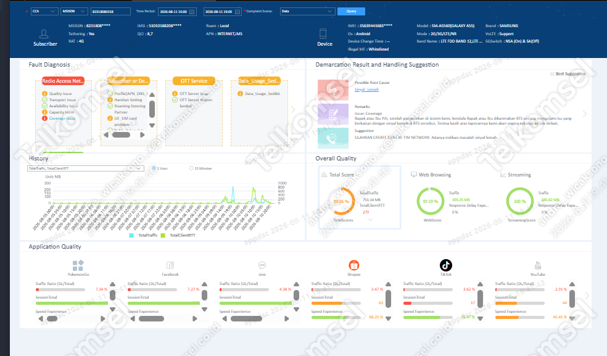Go to next Demarcation suggestion arrow

(585, 114)
